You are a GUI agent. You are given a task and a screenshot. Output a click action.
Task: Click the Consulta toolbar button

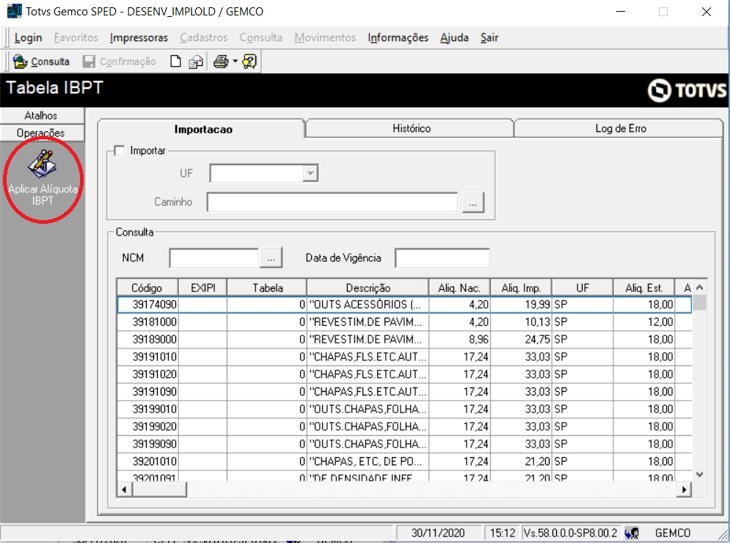(x=41, y=62)
